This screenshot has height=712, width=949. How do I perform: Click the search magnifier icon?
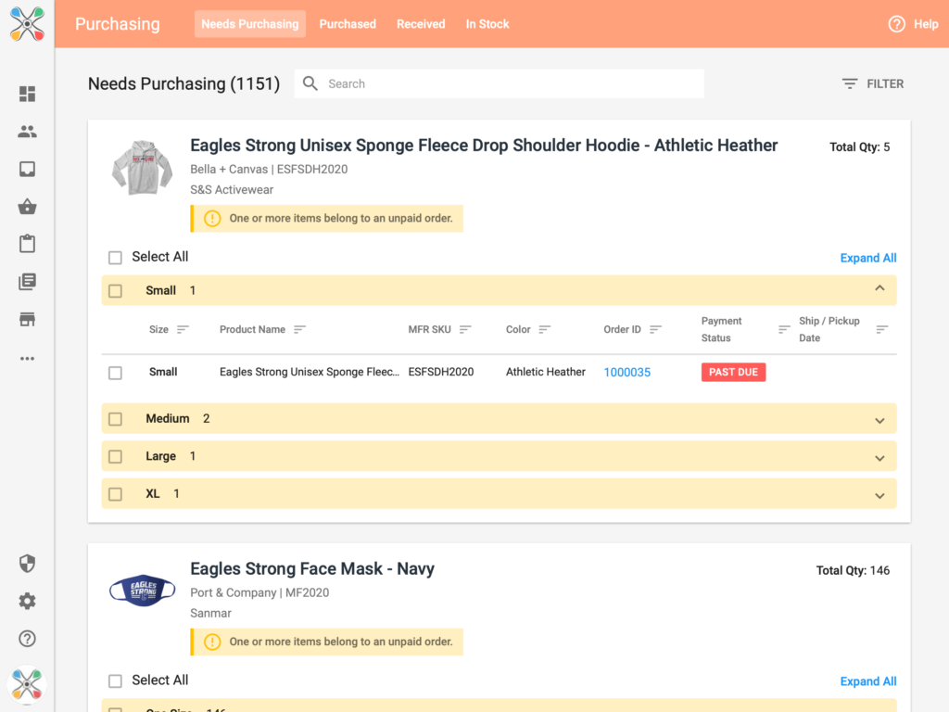point(310,83)
